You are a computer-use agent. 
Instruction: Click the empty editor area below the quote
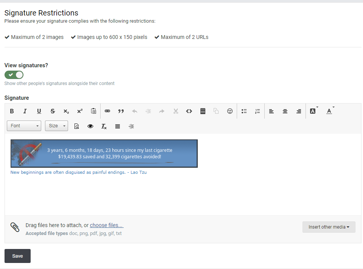[183, 195]
